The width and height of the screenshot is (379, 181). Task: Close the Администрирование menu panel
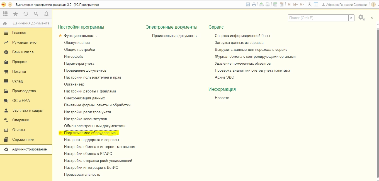[372, 18]
